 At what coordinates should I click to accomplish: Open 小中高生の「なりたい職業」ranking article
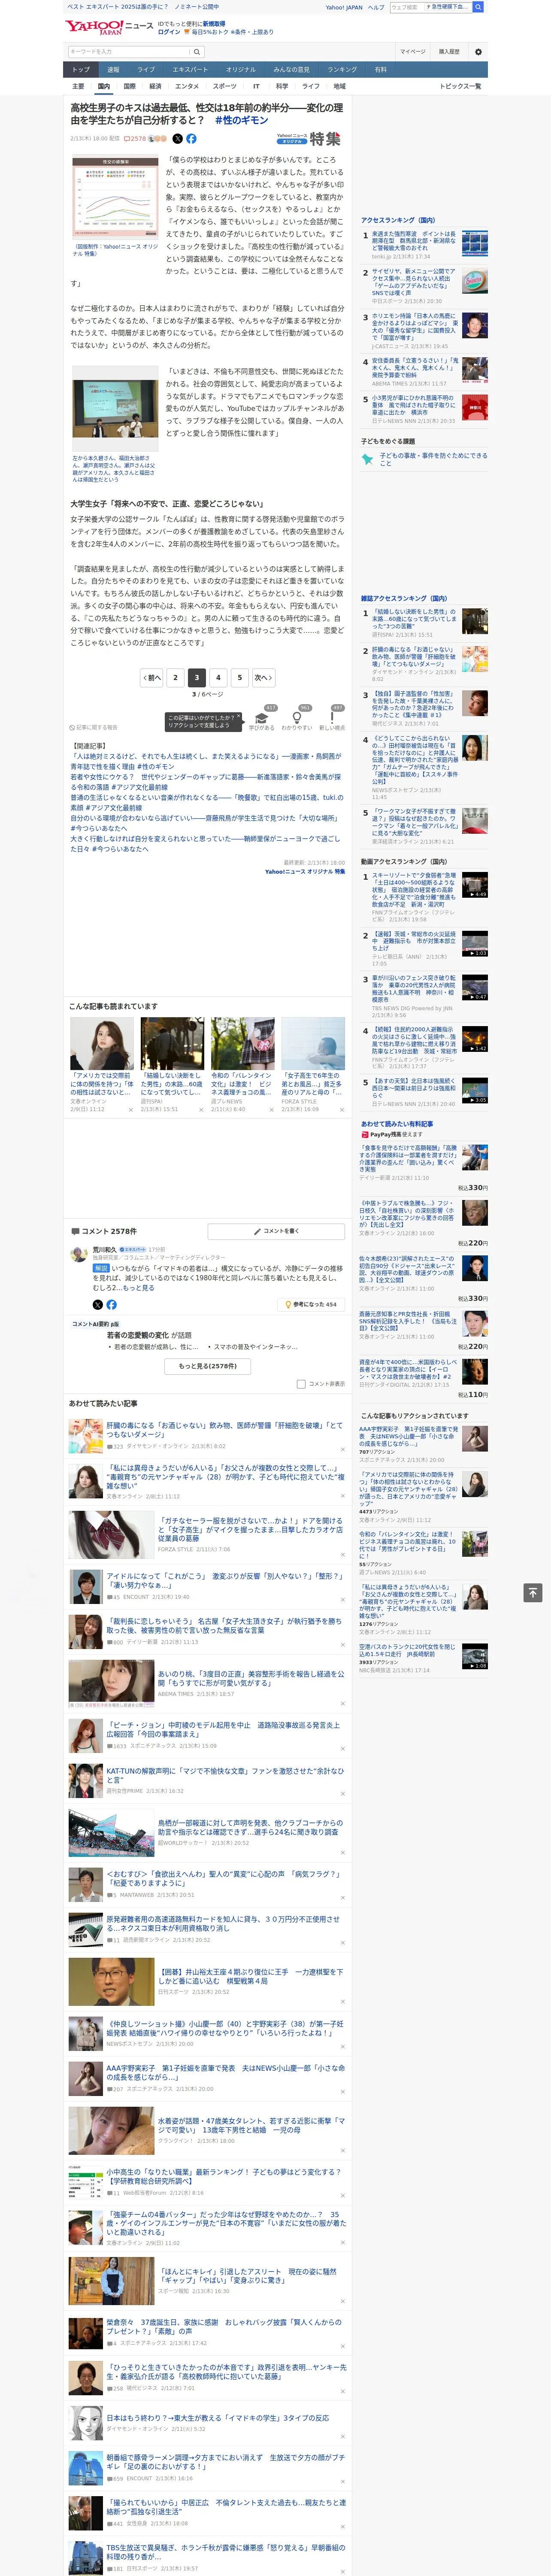tap(224, 2178)
